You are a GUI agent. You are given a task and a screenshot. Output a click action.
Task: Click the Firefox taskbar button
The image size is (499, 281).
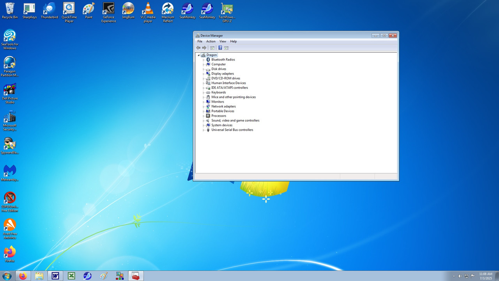(23, 276)
